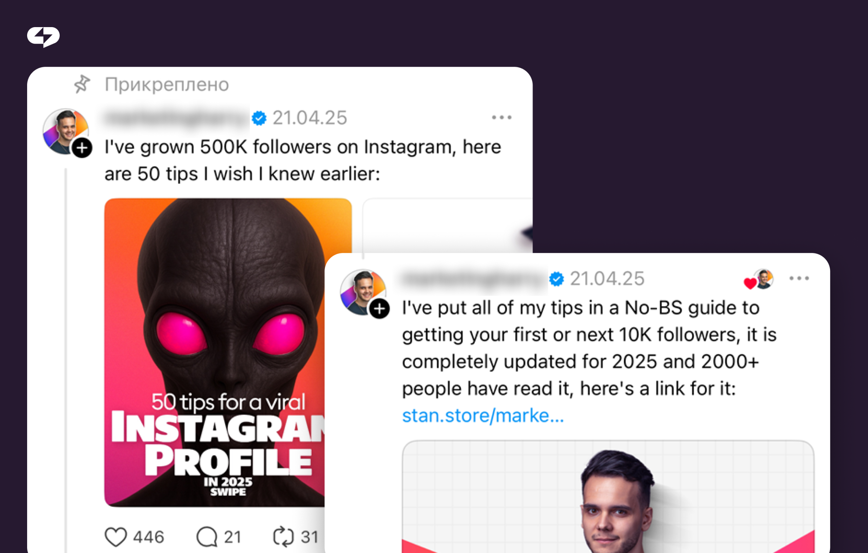
Task: Click the lightning bolt logo icon
Action: click(x=43, y=36)
